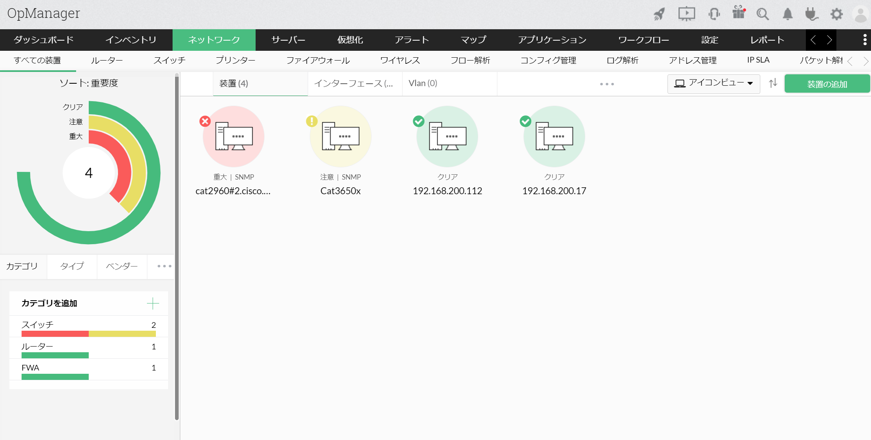Open the gear settings icon

[836, 14]
